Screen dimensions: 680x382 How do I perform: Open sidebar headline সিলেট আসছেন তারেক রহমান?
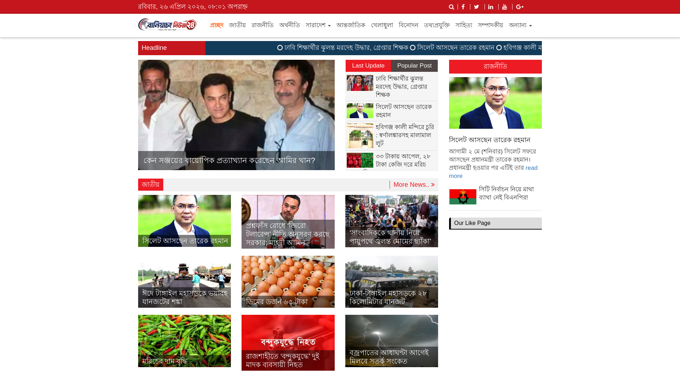click(x=489, y=140)
